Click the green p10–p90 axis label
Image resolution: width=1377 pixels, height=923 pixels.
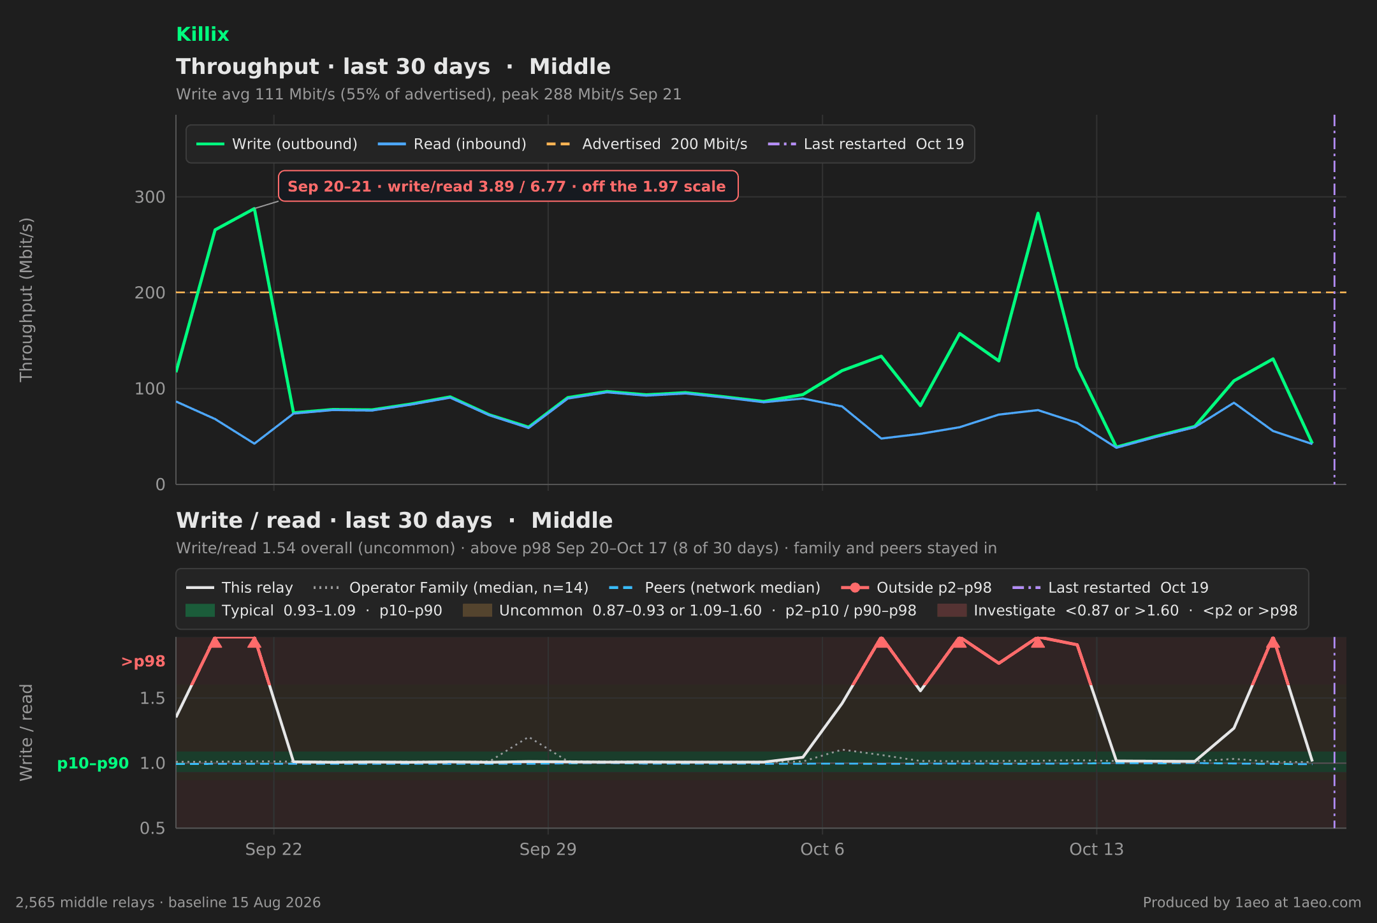click(x=93, y=763)
